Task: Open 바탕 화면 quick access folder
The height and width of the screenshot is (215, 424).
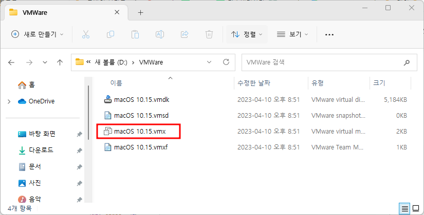Action: tap(37, 134)
